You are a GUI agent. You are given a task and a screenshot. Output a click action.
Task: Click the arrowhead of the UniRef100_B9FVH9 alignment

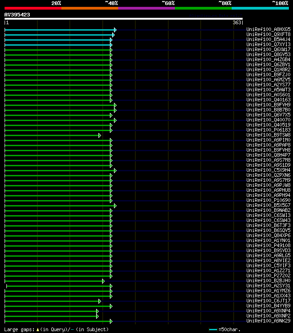115,106
